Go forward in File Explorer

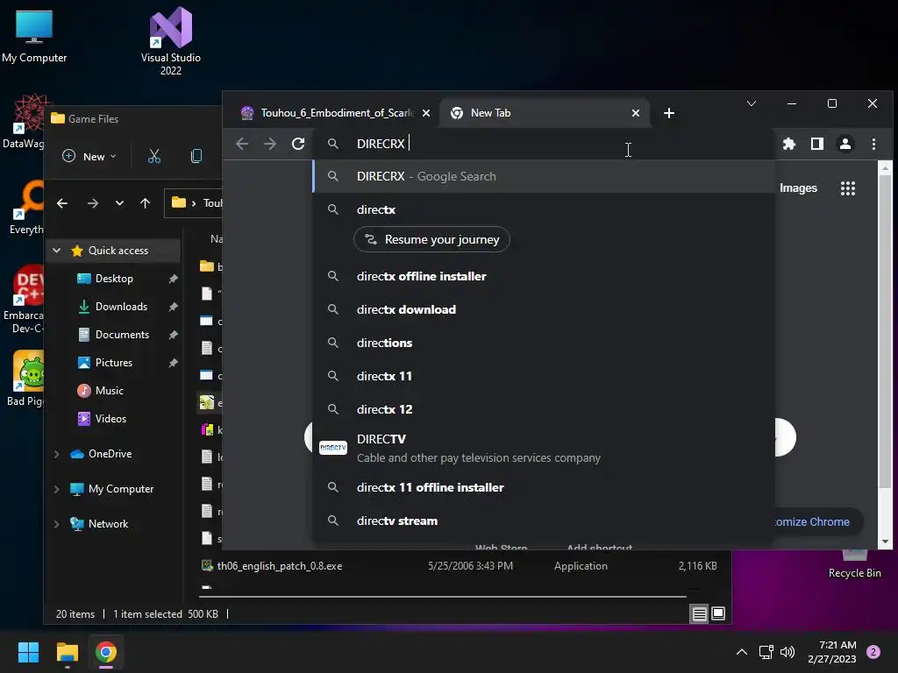tap(92, 203)
